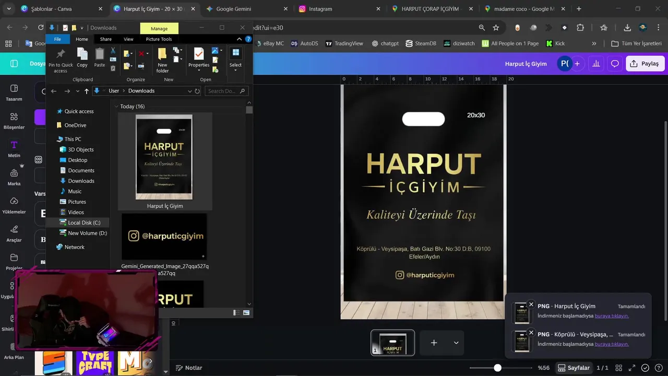Open Canva help question mark in footer

coord(658,368)
